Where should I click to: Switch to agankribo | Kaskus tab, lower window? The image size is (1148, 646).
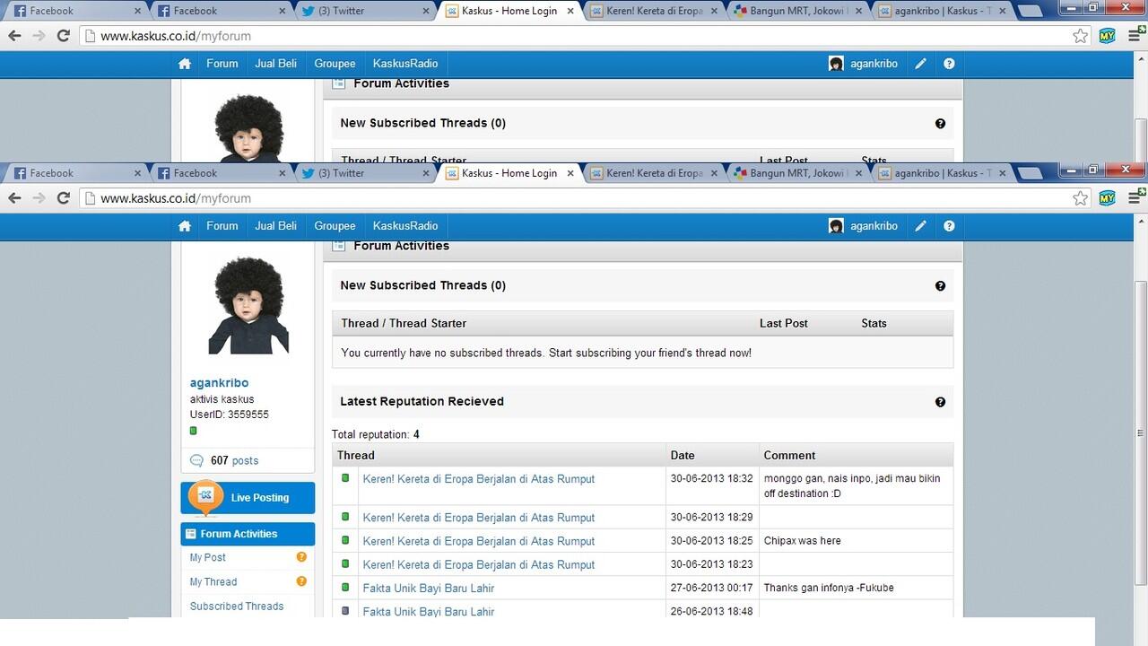[940, 173]
